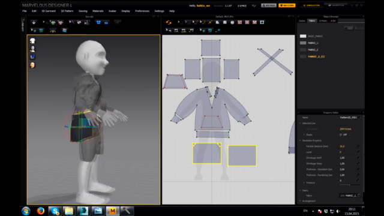This screenshot has width=384, height=216.
Task: Open the 3D Garment menu
Action: tap(49, 11)
